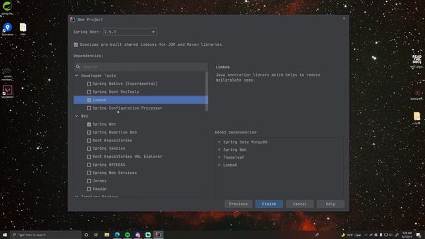Remove Spring Web from added dependencies
The height and width of the screenshot is (239, 425).
point(219,149)
